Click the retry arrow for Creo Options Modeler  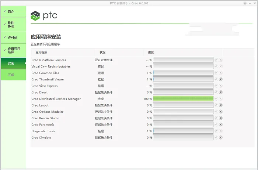pyautogui.click(x=216, y=112)
